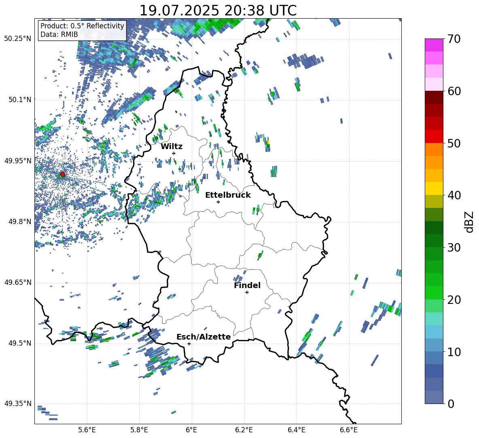Click the Esch/Alzette city label
Viewport: 479px width, 438px height.
tap(203, 337)
